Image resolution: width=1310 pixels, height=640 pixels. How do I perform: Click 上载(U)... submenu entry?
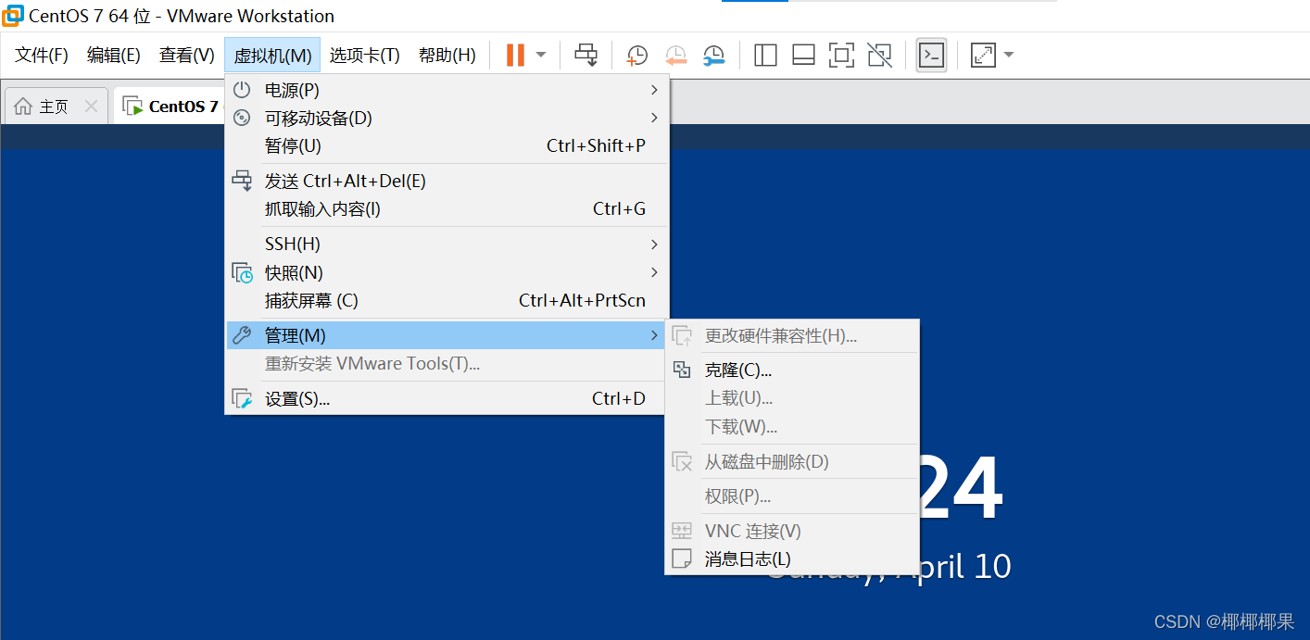[x=792, y=398]
